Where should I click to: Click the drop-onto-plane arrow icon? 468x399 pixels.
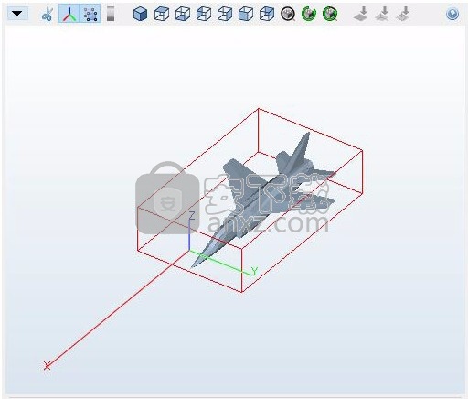(x=361, y=14)
